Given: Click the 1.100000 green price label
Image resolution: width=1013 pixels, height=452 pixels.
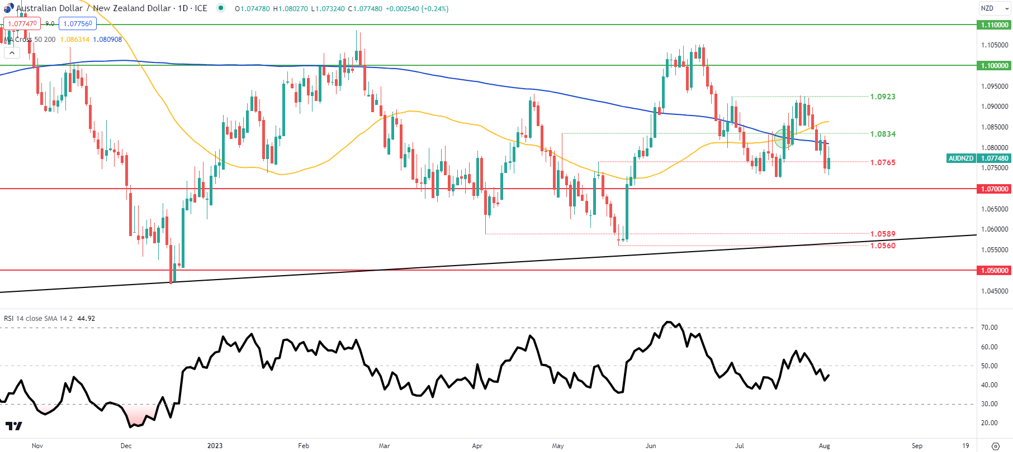Looking at the screenshot, I should click(994, 65).
